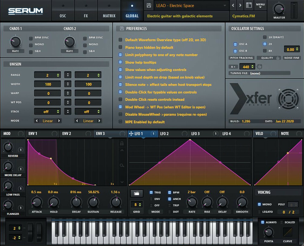Viewport: 304px width, 246px height.
Task: Select 4X quality checkbox
Action: (x=265, y=51)
